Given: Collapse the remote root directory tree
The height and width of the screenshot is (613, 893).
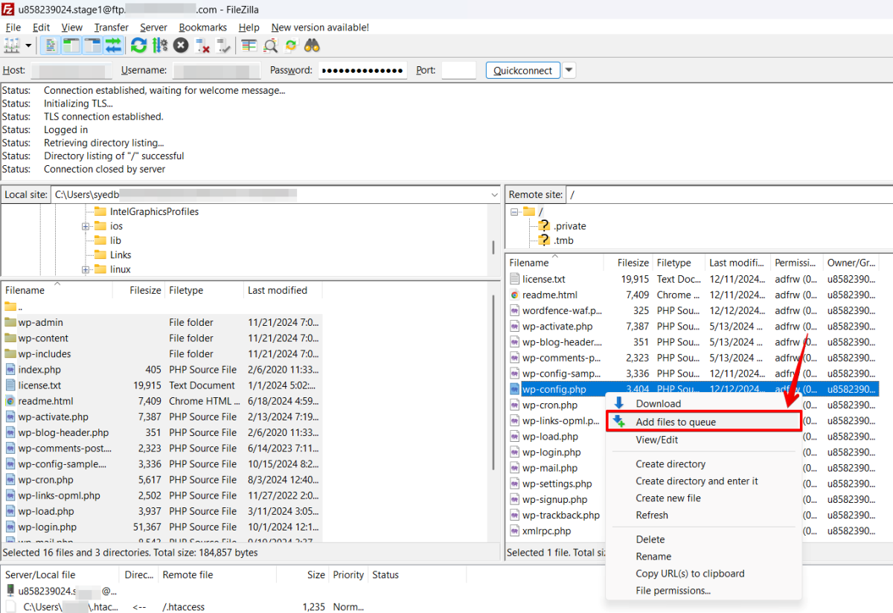Looking at the screenshot, I should 513,211.
